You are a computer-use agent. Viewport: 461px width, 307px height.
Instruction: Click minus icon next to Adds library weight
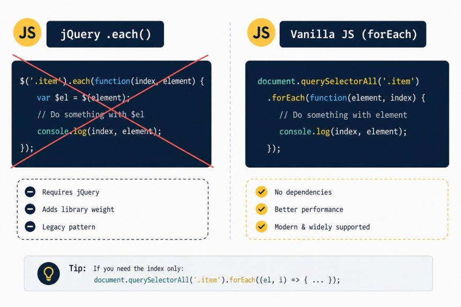30,209
